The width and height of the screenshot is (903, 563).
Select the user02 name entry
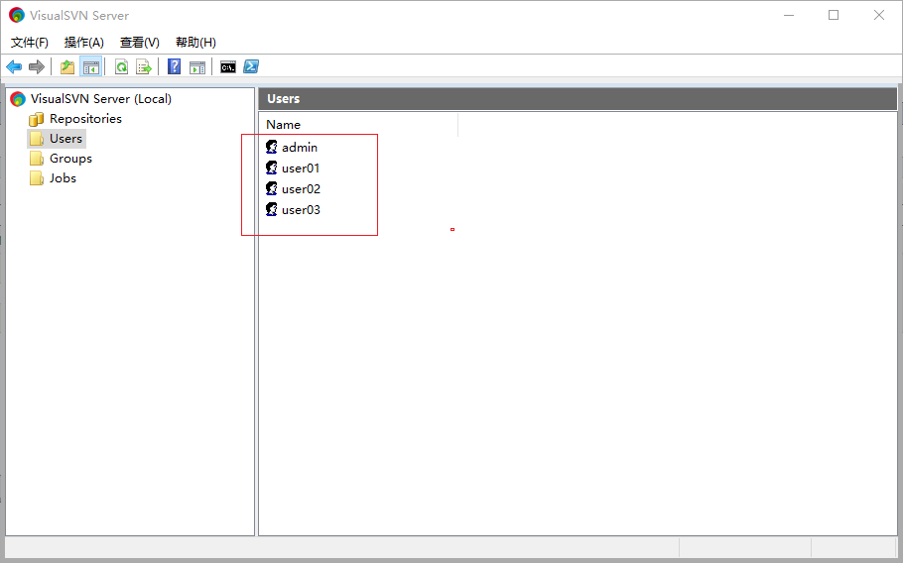(302, 188)
